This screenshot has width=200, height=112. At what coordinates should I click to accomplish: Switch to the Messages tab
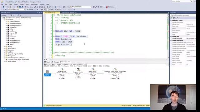click(55, 62)
